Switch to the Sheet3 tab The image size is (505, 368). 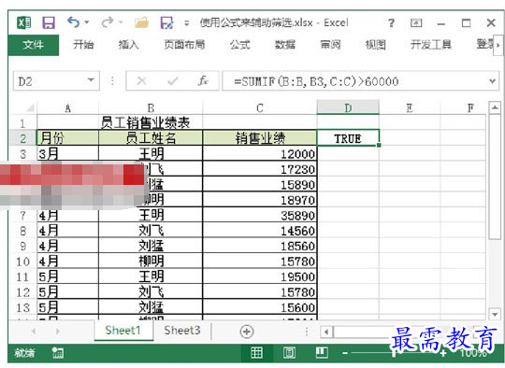(x=182, y=330)
